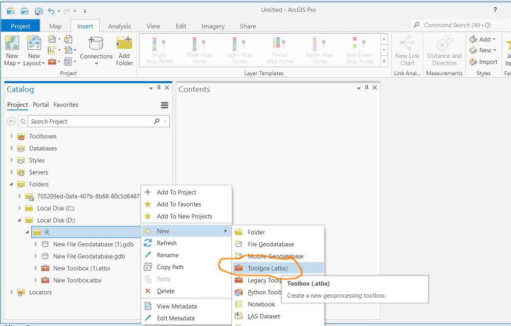Choose Refresh in context menu
The image size is (511, 326).
tap(186, 243)
